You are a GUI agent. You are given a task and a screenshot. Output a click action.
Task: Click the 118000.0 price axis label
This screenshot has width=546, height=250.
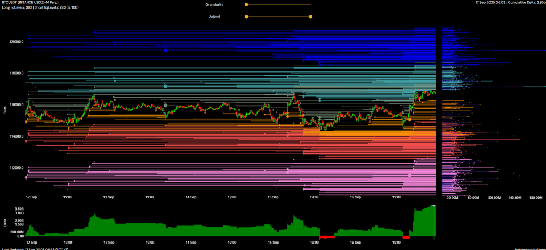click(16, 73)
